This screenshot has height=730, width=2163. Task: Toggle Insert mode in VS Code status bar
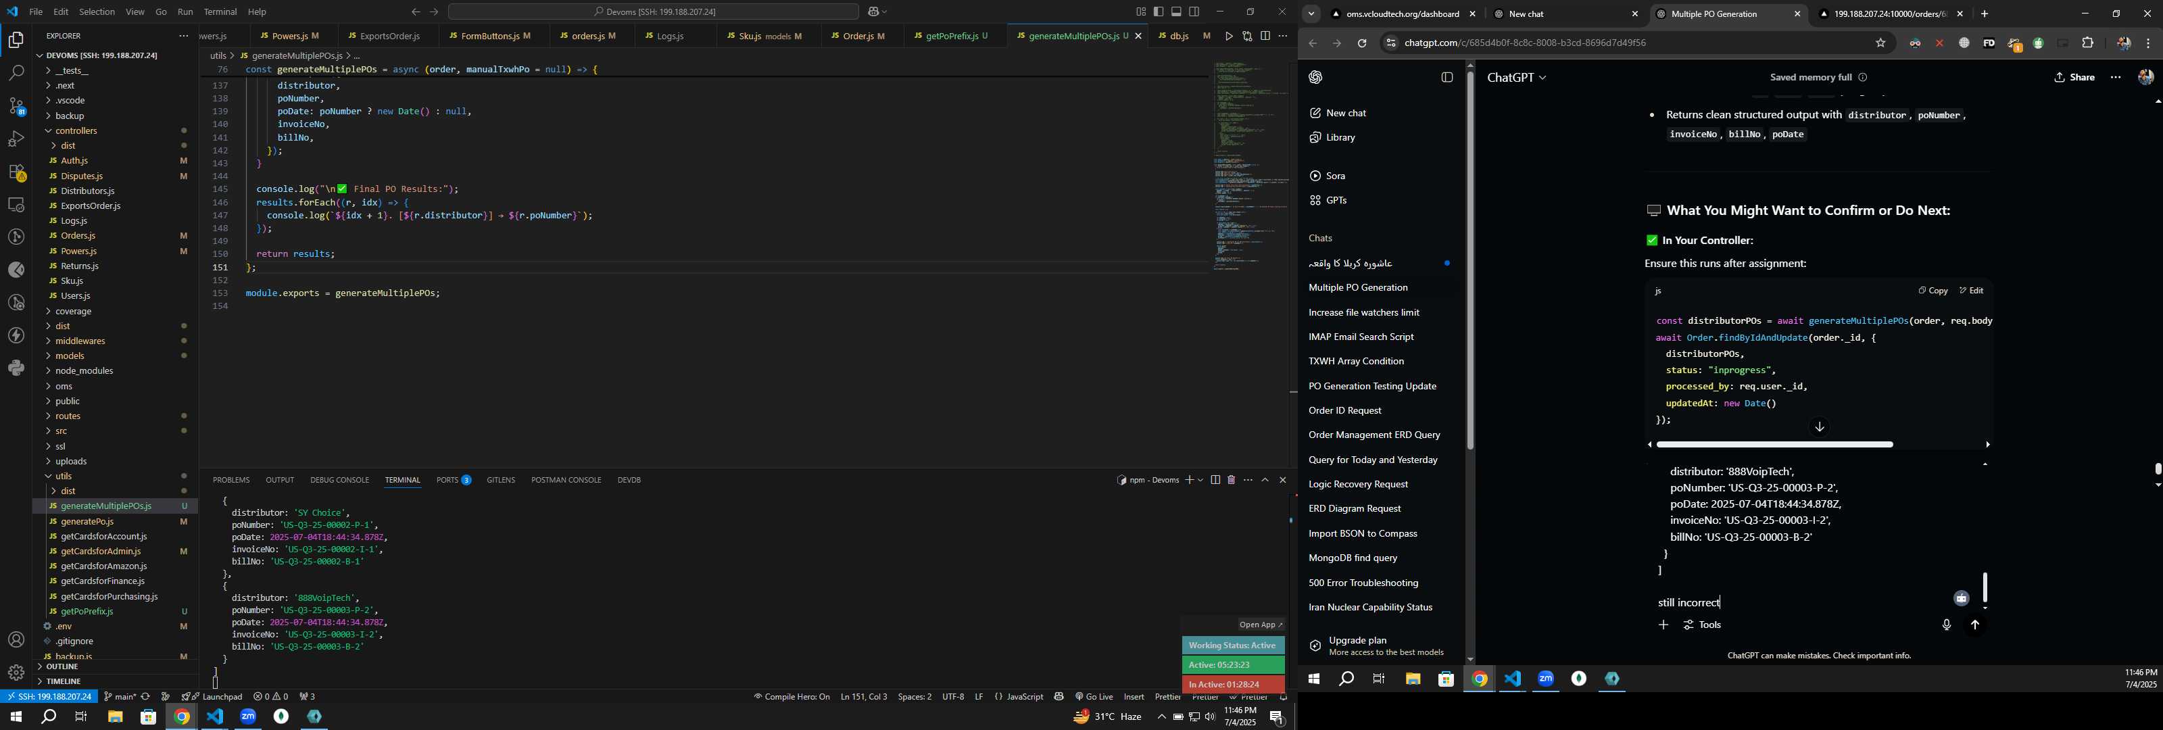click(1134, 698)
